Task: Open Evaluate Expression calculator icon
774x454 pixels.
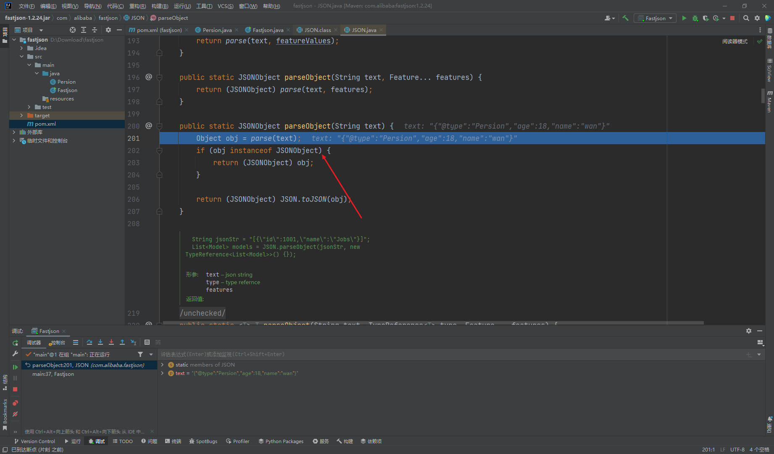Action: pyautogui.click(x=147, y=342)
